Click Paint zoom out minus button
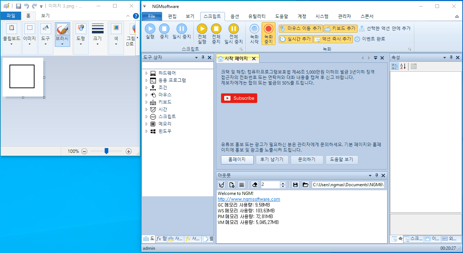463x253 pixels. (x=84, y=151)
